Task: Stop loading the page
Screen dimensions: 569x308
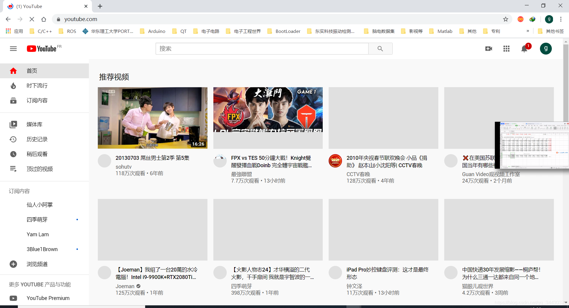Action: [x=32, y=19]
